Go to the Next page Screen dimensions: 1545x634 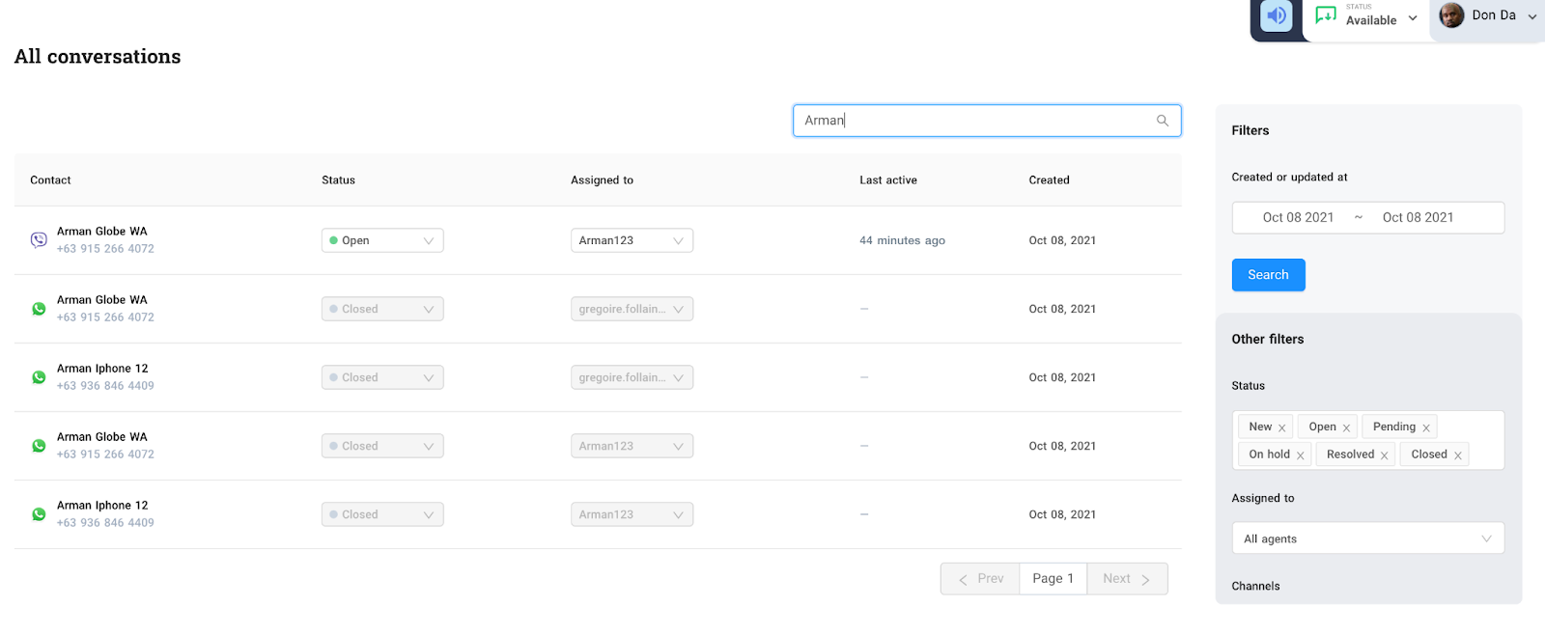click(1126, 579)
